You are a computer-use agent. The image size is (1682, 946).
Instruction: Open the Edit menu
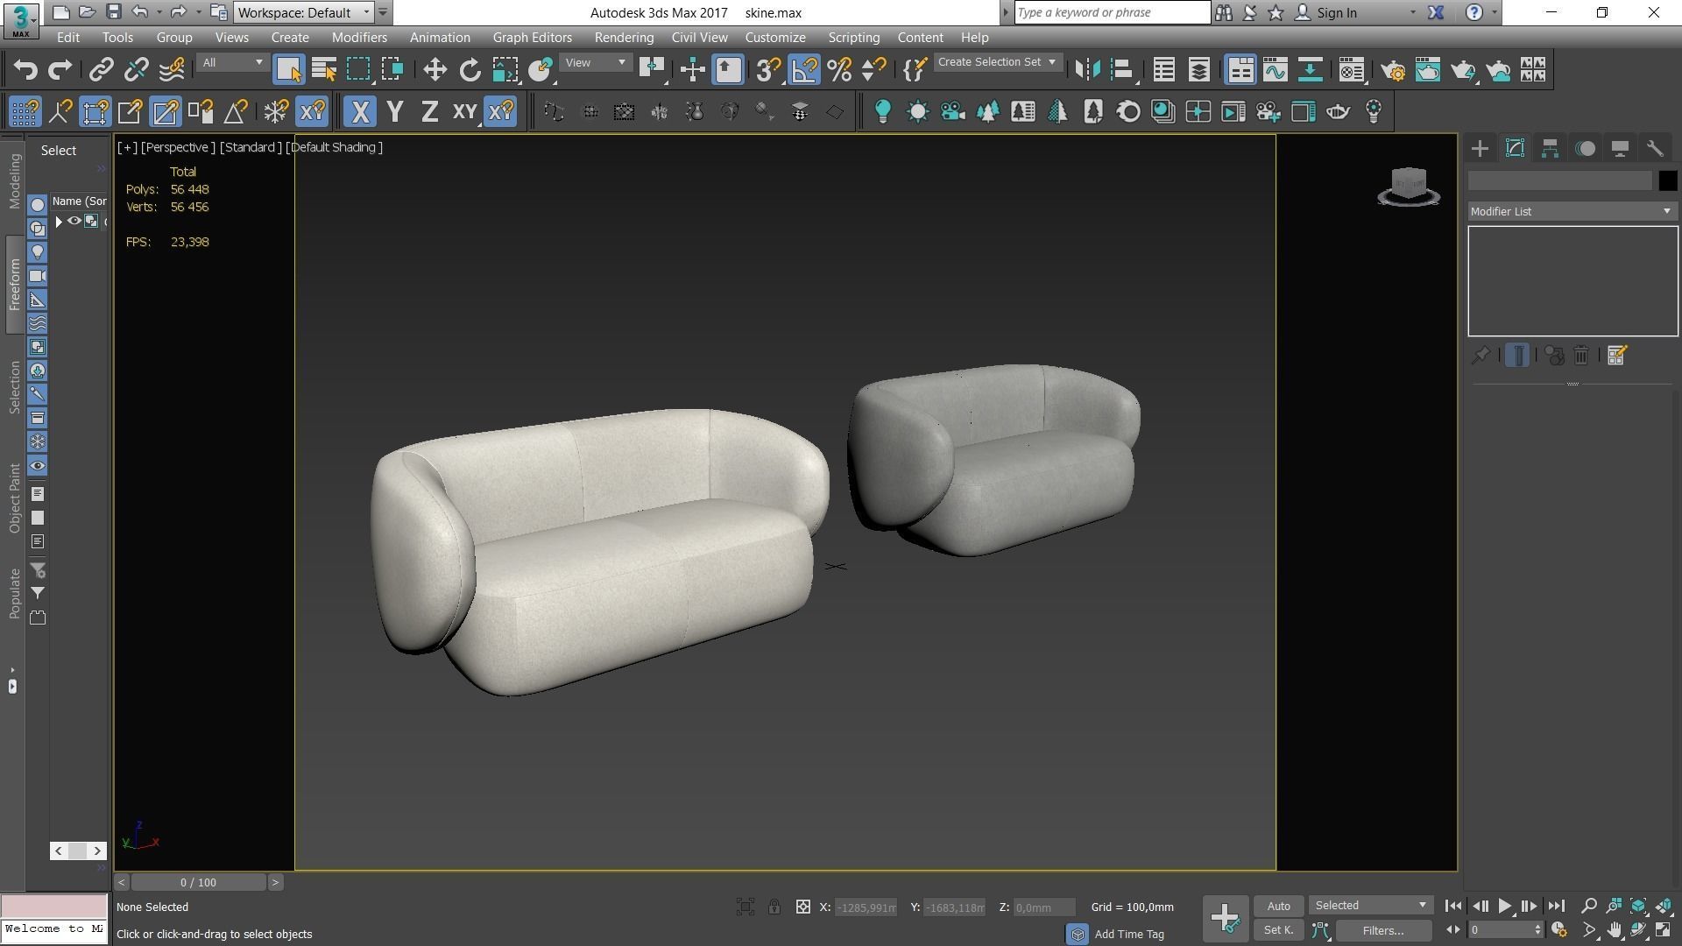(x=67, y=38)
